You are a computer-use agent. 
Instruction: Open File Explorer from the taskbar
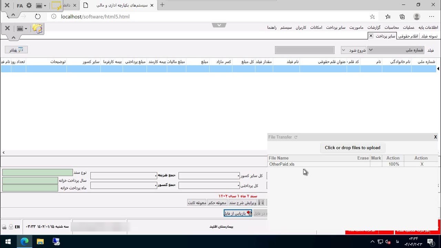[40, 241]
